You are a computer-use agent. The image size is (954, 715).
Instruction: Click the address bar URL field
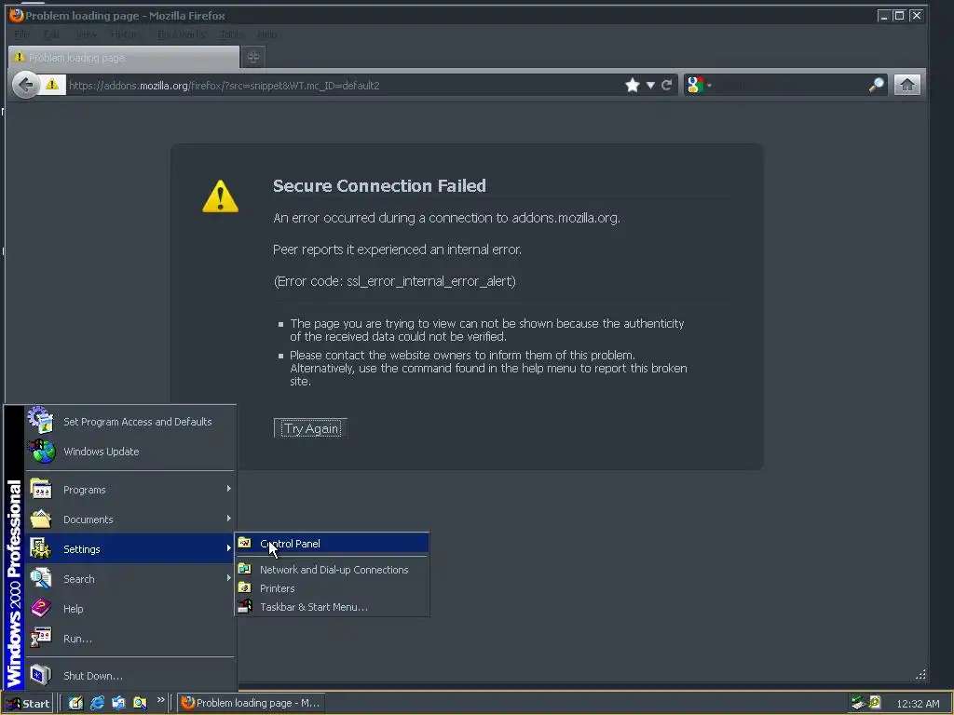coord(344,85)
